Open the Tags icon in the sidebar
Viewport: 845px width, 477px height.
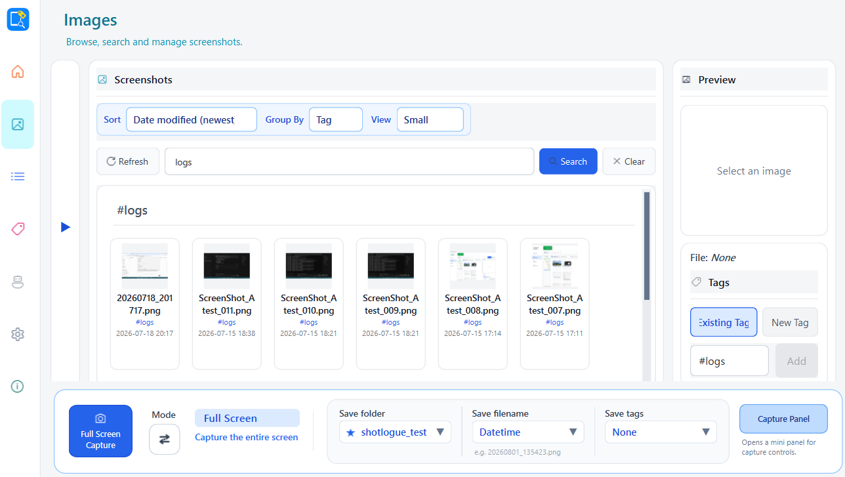18,229
